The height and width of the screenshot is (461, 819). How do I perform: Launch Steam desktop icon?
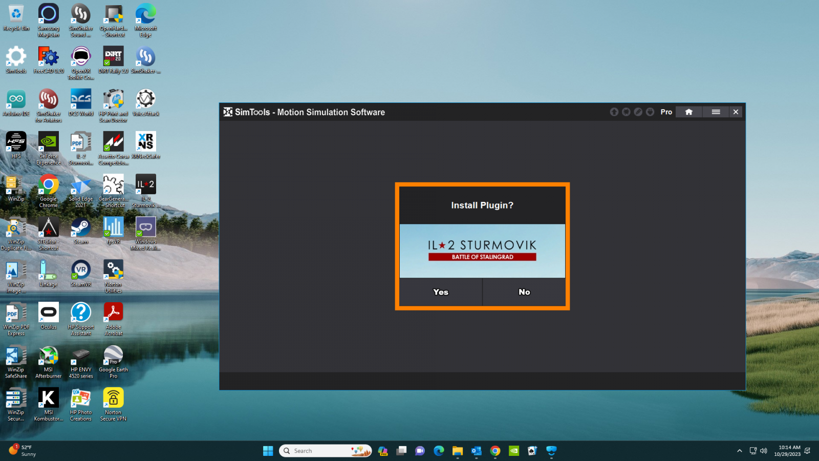click(81, 231)
